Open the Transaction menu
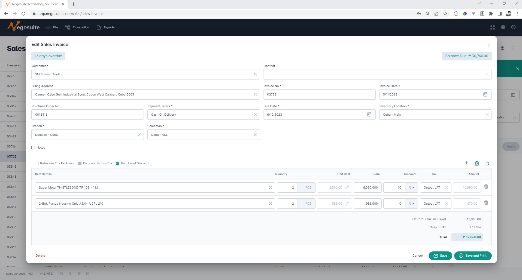The image size is (522, 280). point(77,27)
